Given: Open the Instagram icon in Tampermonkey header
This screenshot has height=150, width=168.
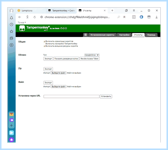Looking at the screenshot, I should [x=66, y=28].
